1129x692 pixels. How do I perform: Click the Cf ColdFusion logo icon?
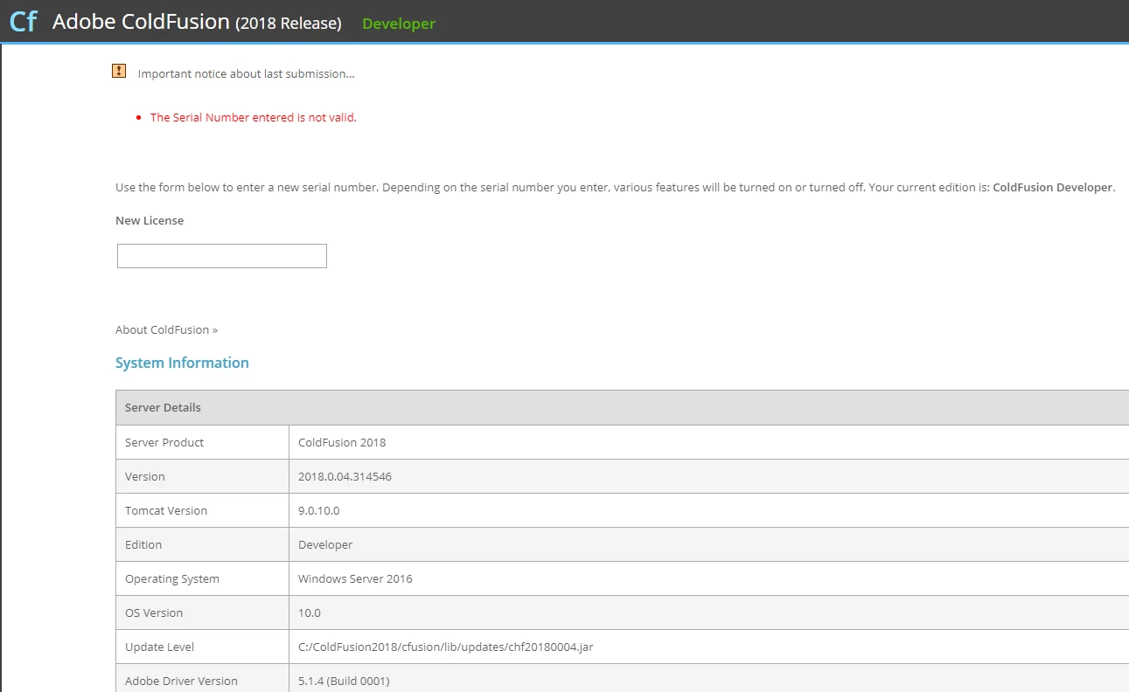pos(23,22)
